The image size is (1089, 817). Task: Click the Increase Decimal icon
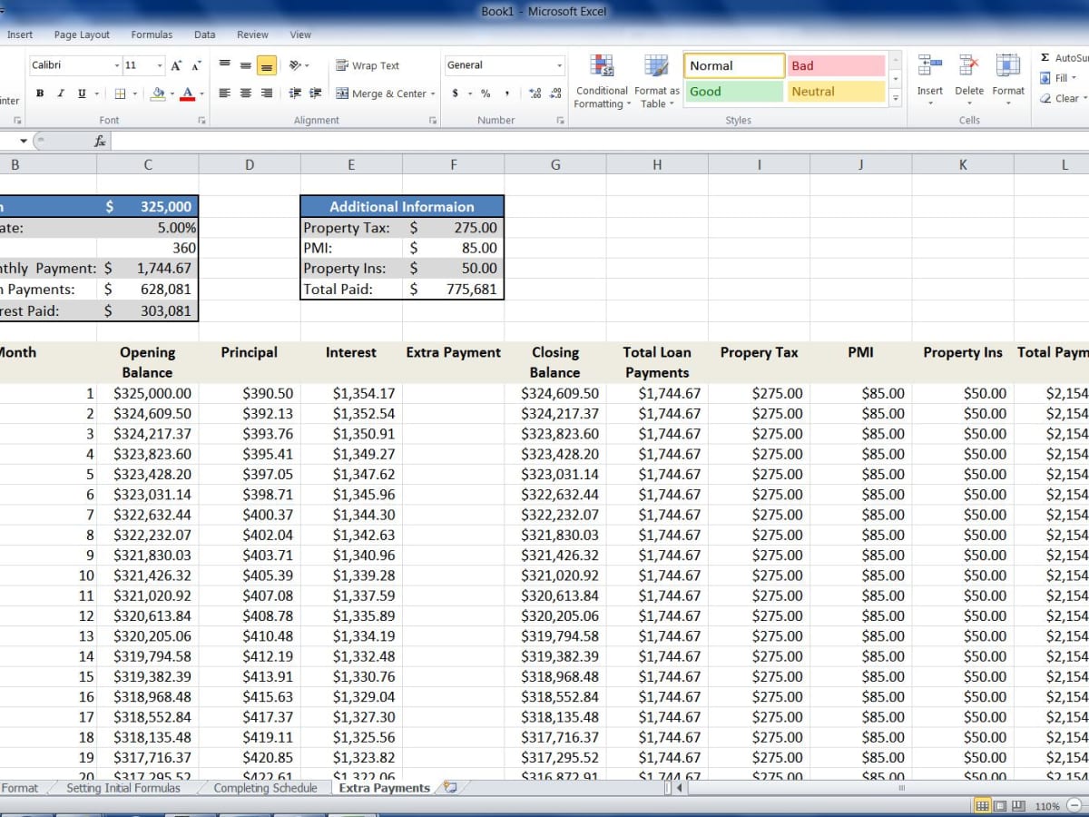pos(535,94)
